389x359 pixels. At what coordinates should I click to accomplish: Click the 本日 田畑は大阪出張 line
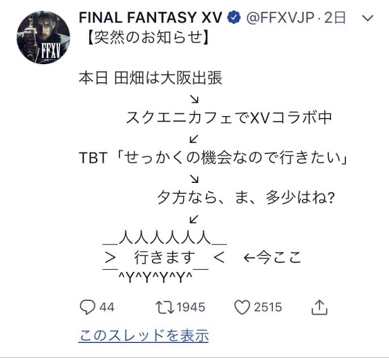pos(151,78)
